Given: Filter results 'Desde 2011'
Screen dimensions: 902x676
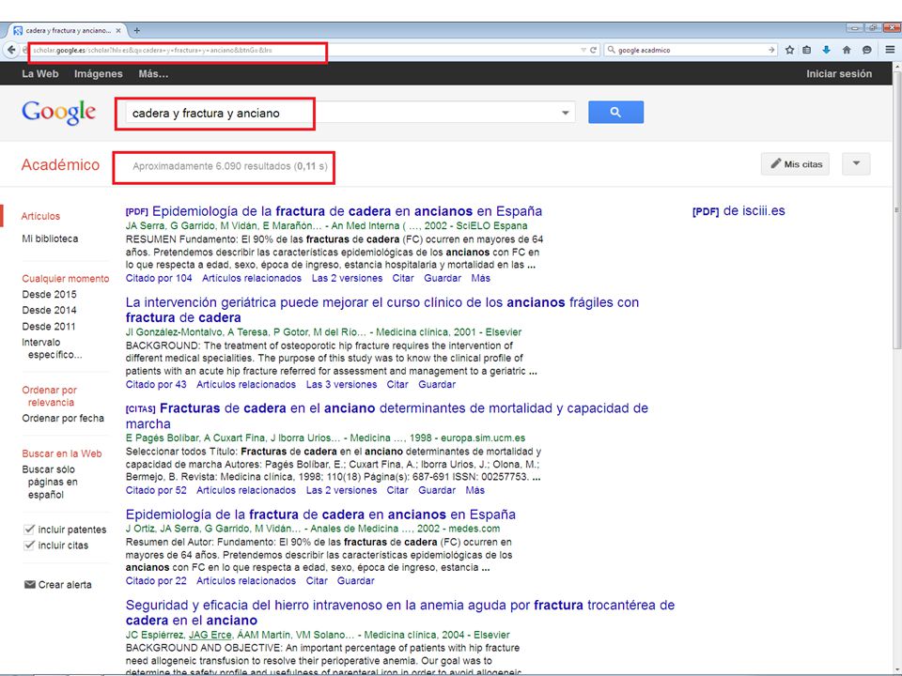Looking at the screenshot, I should point(49,327).
